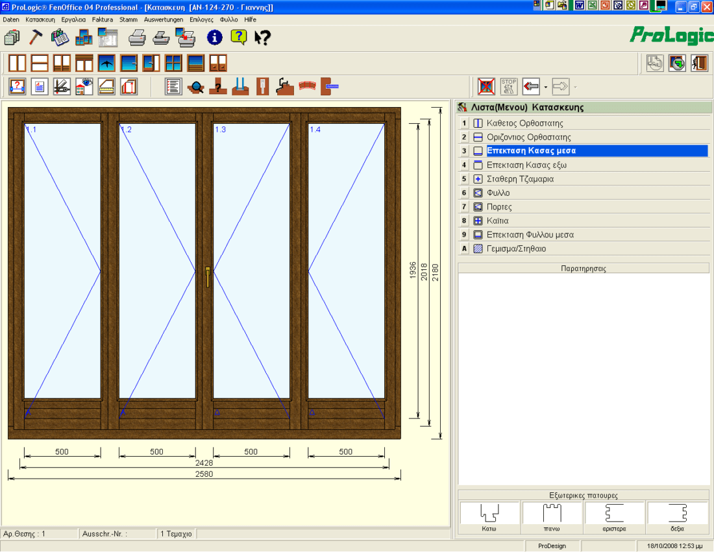Select list item Επεκταση Κασας εξω
714x552 pixels.
(x=584, y=165)
